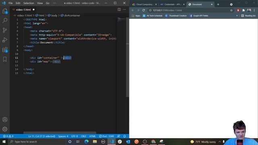Open the Reading list
Image resolution: width=258 pixels, height=145 pixels.
point(248,16)
